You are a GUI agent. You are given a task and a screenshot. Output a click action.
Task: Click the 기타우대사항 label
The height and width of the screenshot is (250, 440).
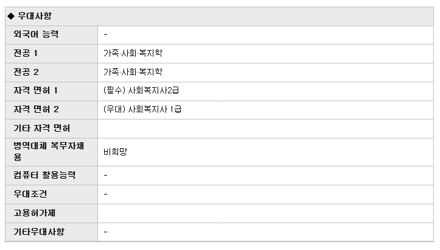coord(39,232)
